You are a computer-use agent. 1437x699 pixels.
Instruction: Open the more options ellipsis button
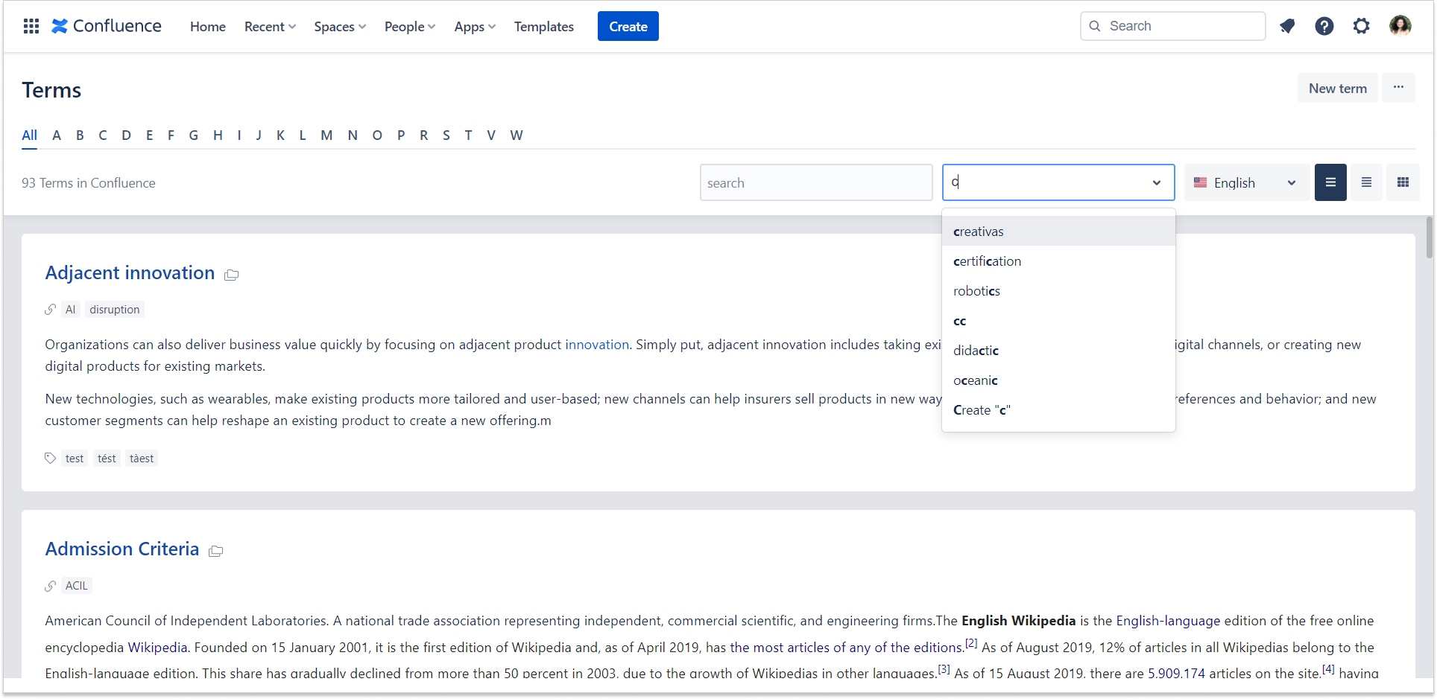tap(1398, 88)
